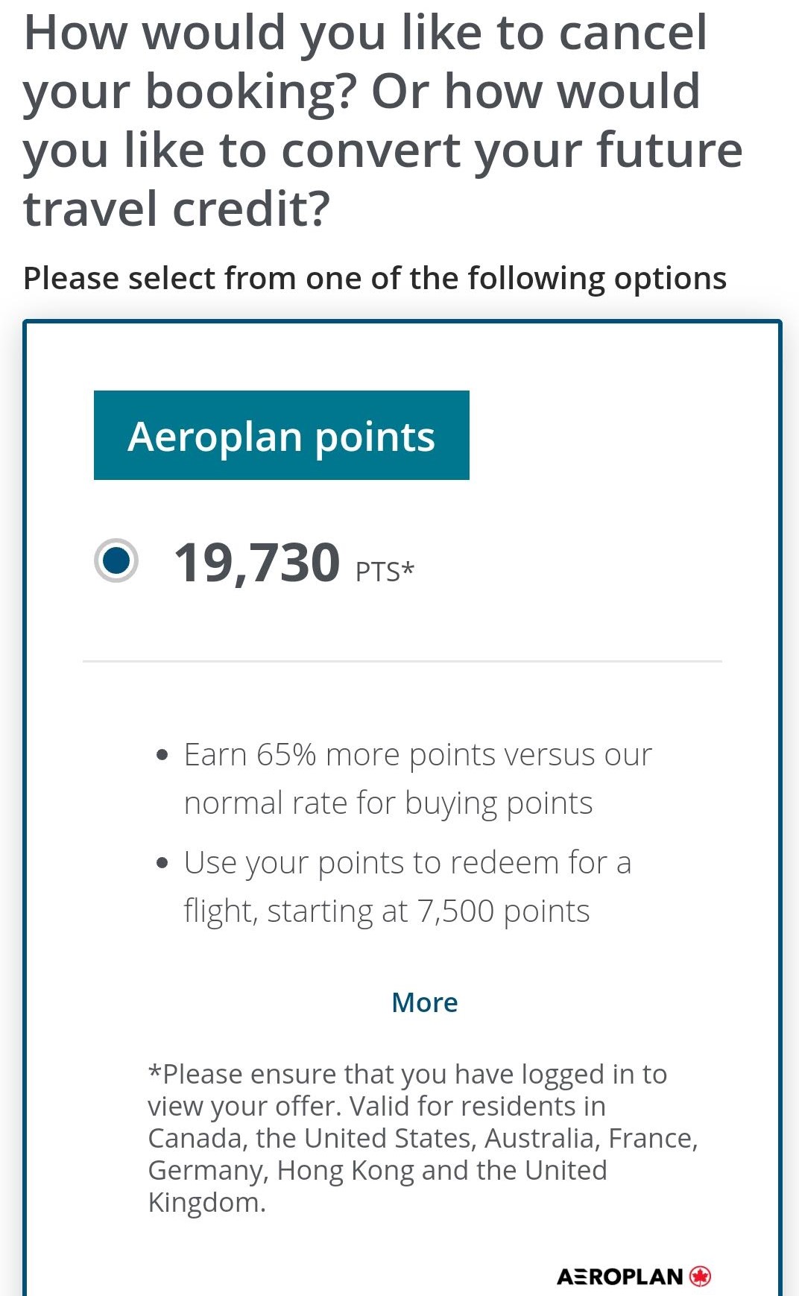Click the travel credit? heading line
The height and width of the screenshot is (1296, 799).
177,209
